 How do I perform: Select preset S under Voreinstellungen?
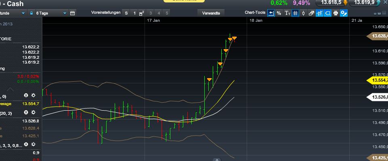126,13
